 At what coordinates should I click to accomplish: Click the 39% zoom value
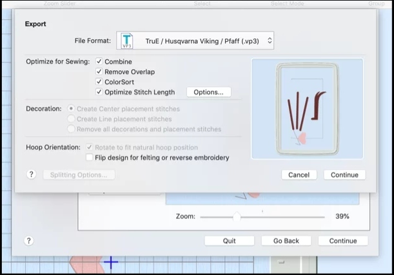coord(342,216)
